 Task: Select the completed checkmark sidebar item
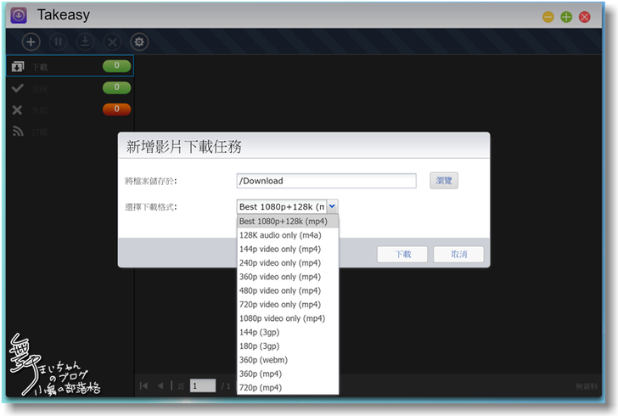coord(70,88)
